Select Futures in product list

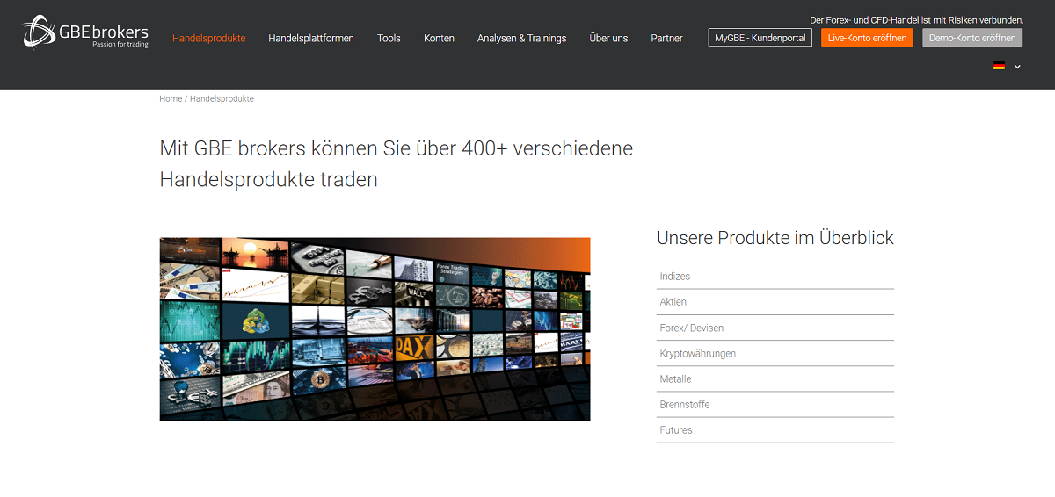(x=775, y=429)
